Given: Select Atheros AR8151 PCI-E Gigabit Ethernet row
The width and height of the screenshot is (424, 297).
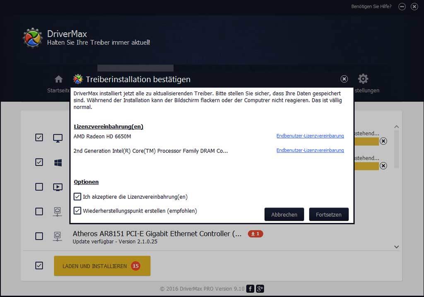Looking at the screenshot, I should (157, 234).
